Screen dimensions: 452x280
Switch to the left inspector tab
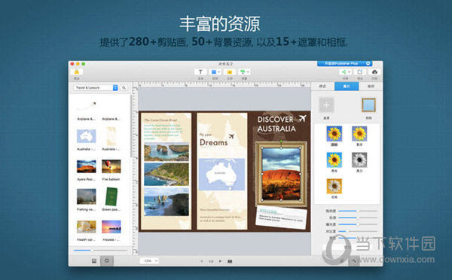(322, 87)
